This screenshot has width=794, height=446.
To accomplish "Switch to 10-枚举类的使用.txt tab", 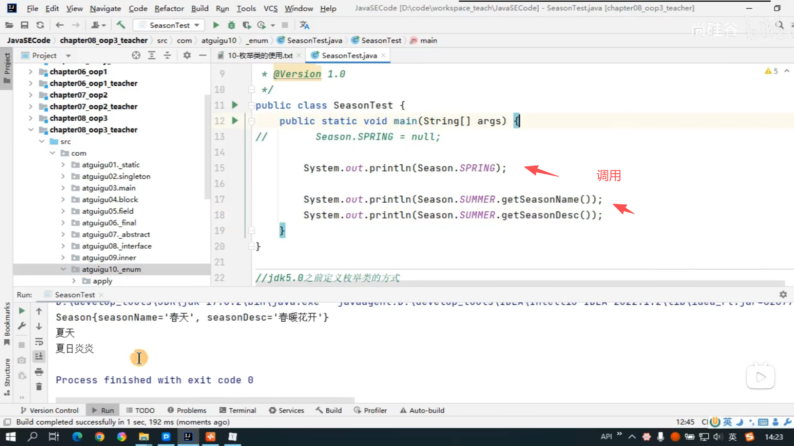I will click(260, 55).
